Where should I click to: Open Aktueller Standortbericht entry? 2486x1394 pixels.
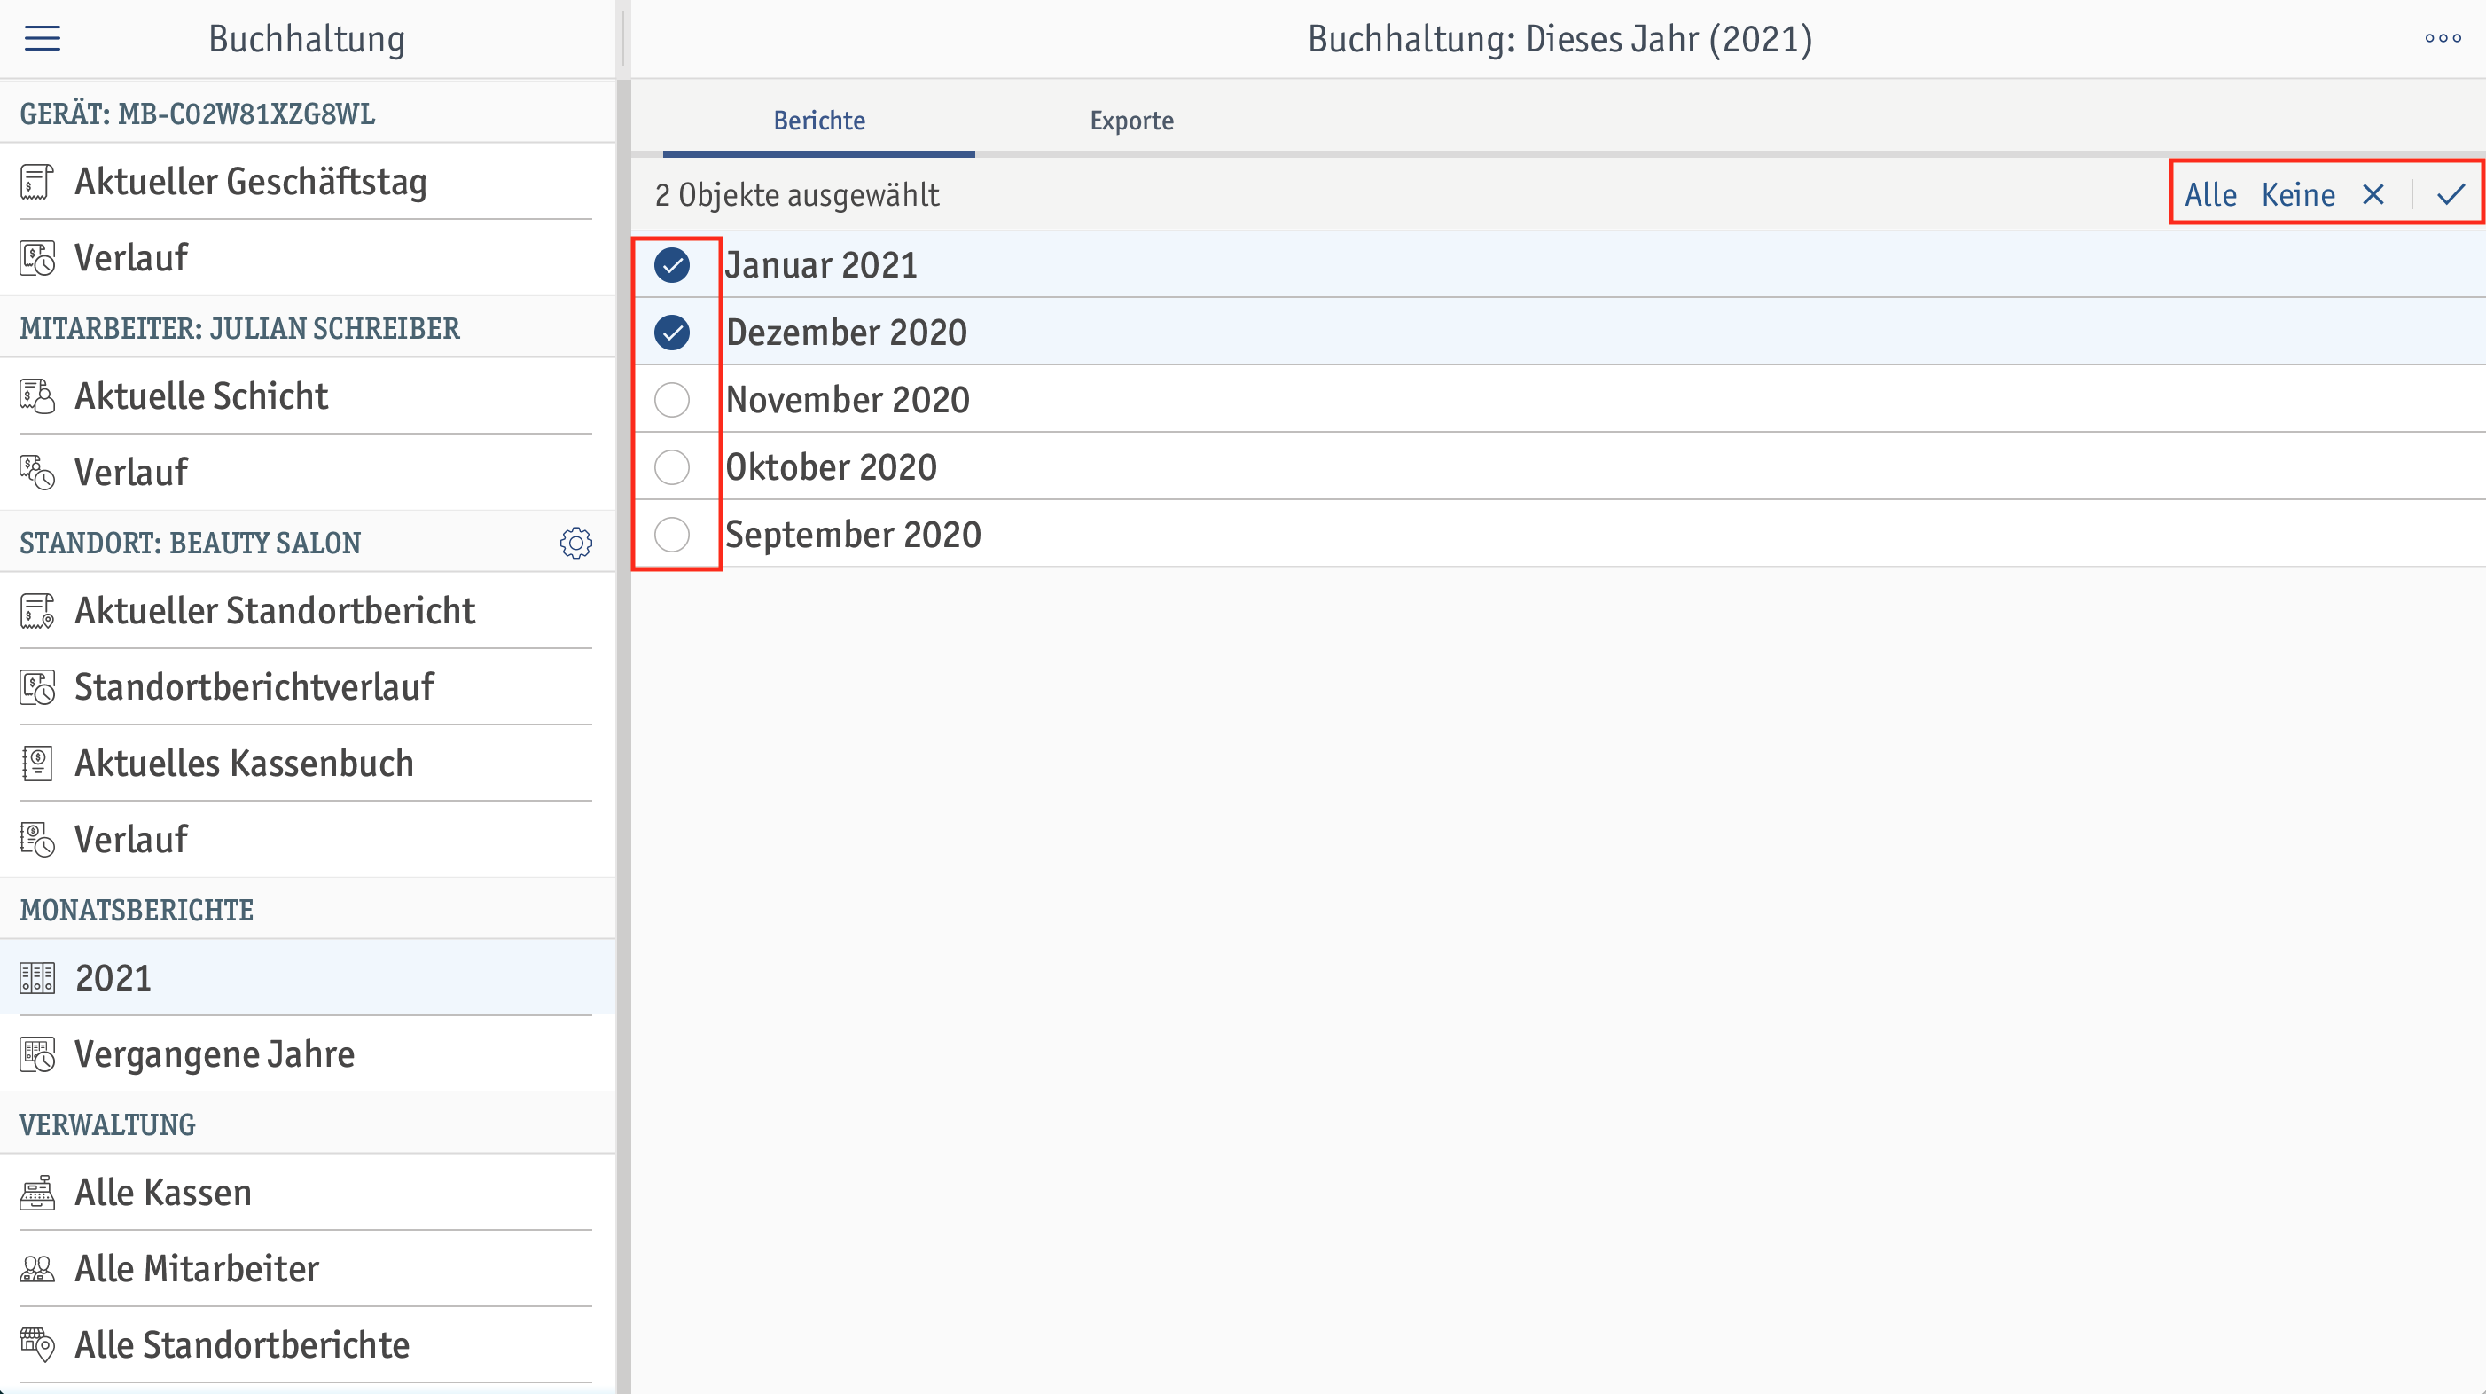307,611
